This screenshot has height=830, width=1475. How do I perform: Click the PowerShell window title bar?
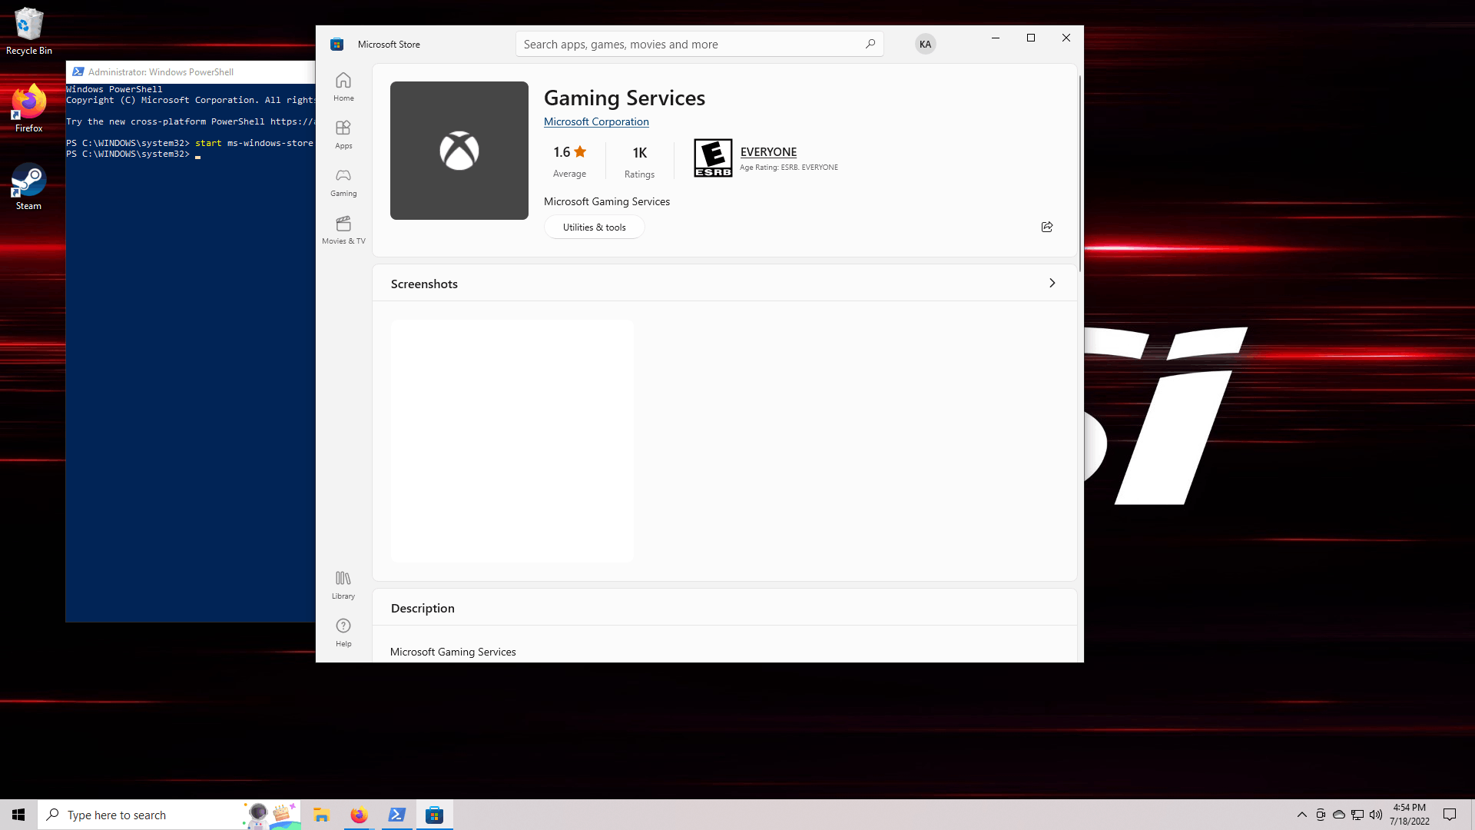coord(191,71)
